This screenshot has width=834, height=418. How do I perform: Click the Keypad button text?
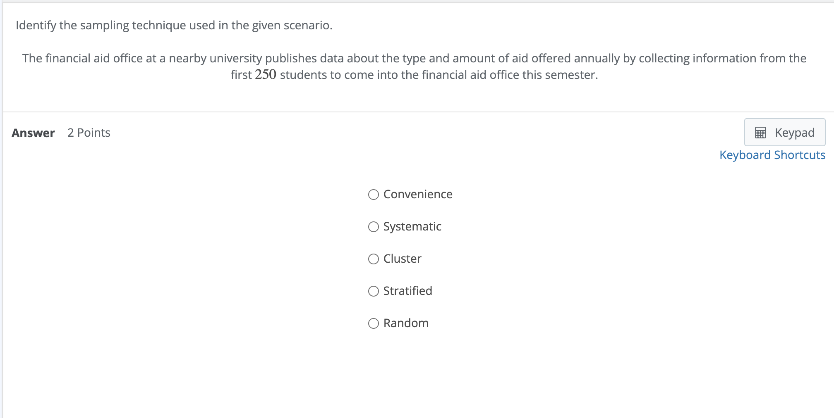point(794,133)
